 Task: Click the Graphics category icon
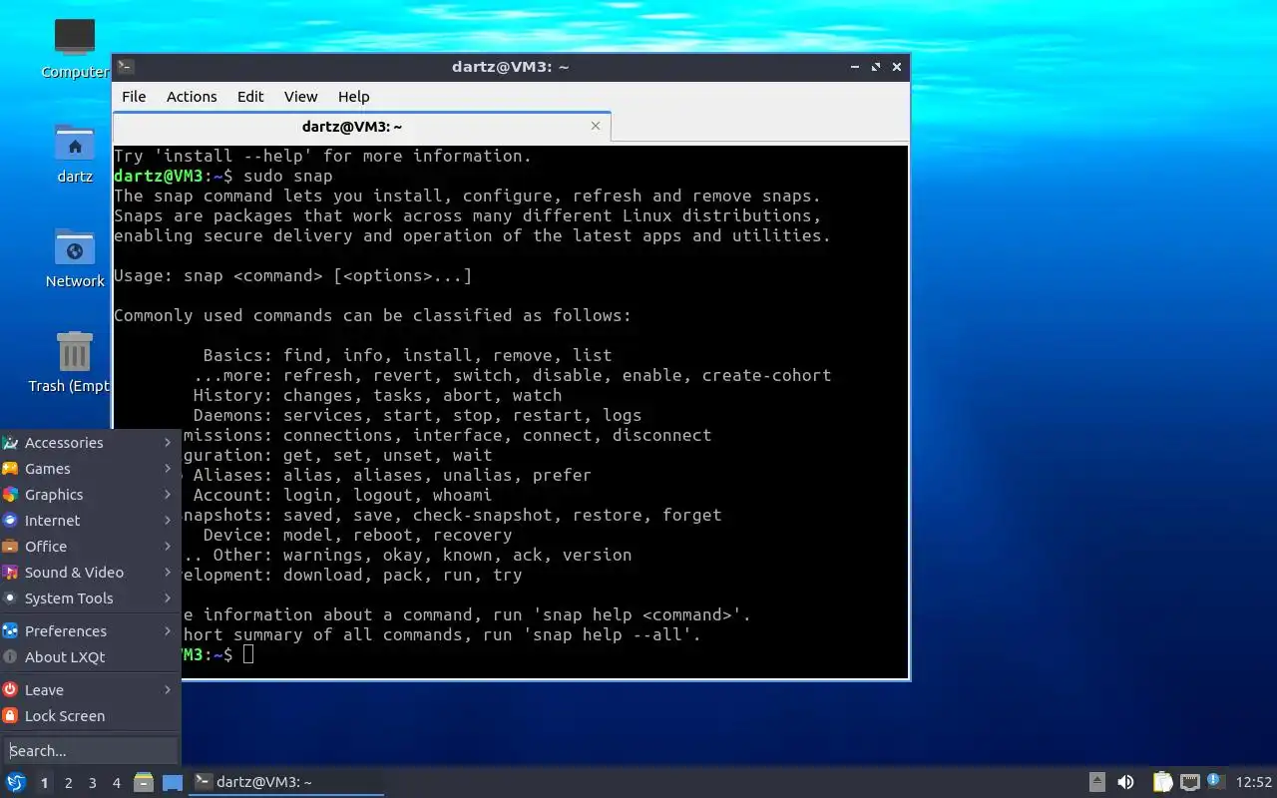(x=10, y=495)
